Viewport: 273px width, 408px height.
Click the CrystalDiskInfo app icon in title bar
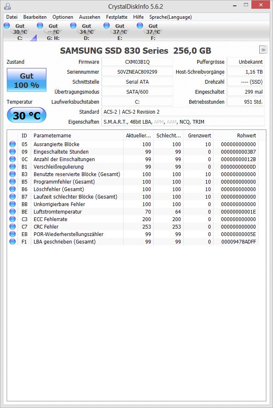click(7, 6)
